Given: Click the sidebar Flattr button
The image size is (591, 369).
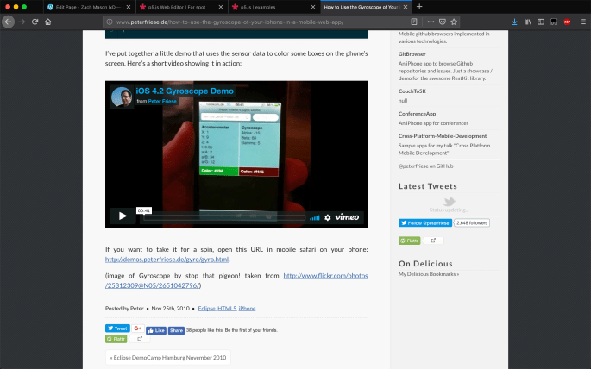Looking at the screenshot, I should (x=409, y=241).
